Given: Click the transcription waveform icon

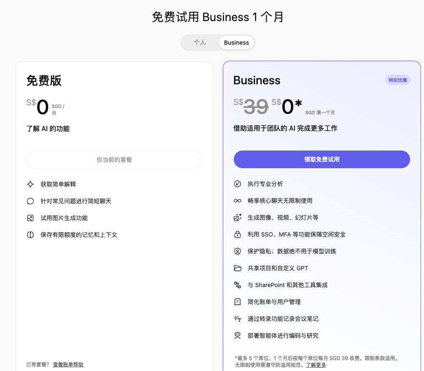Looking at the screenshot, I should [x=238, y=319].
